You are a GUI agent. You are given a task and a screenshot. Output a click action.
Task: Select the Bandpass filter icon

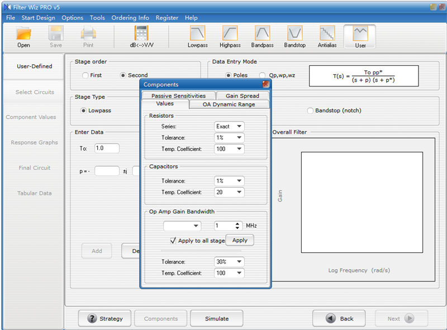click(262, 34)
